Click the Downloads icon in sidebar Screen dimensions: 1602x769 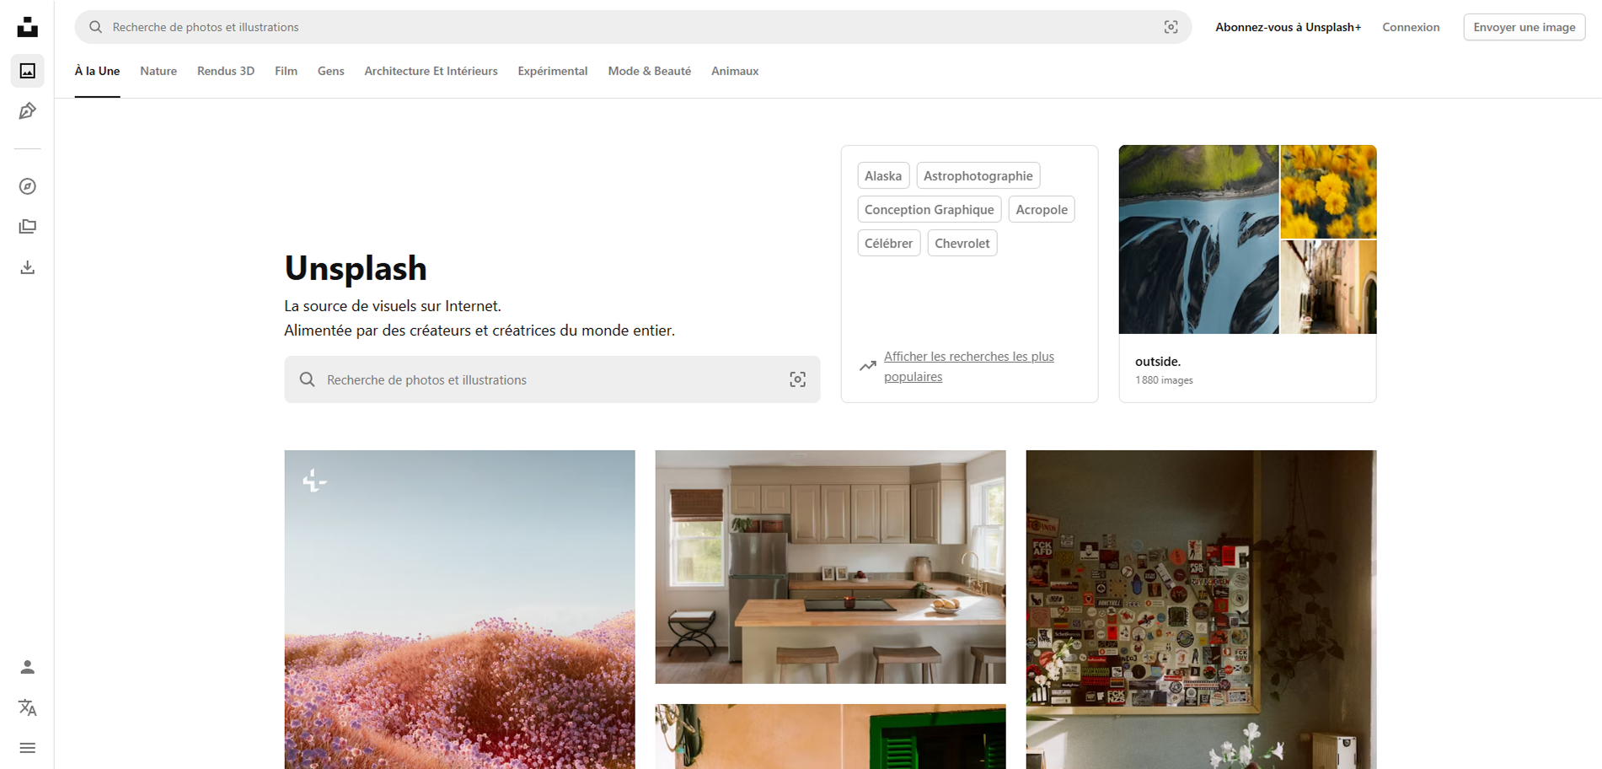point(28,267)
